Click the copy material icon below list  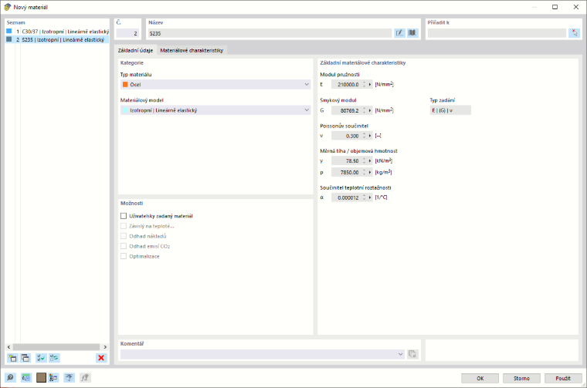(25, 358)
